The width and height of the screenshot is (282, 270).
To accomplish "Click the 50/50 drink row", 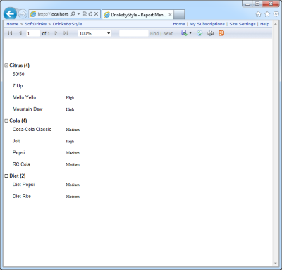I will coord(18,74).
